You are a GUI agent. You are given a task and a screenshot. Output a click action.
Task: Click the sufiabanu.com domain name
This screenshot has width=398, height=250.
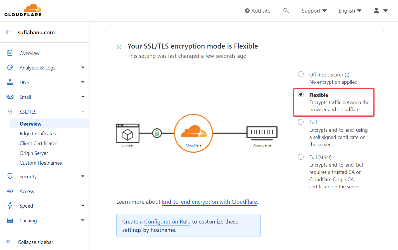point(36,32)
